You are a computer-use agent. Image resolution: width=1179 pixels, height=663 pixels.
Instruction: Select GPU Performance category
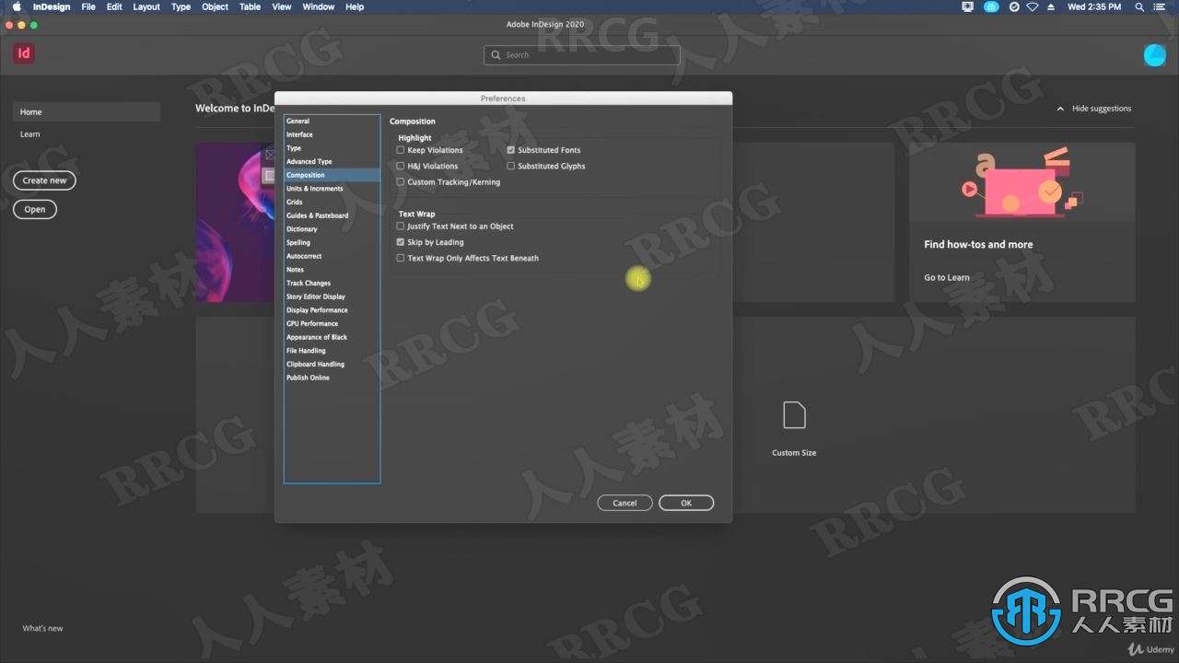[332, 324]
